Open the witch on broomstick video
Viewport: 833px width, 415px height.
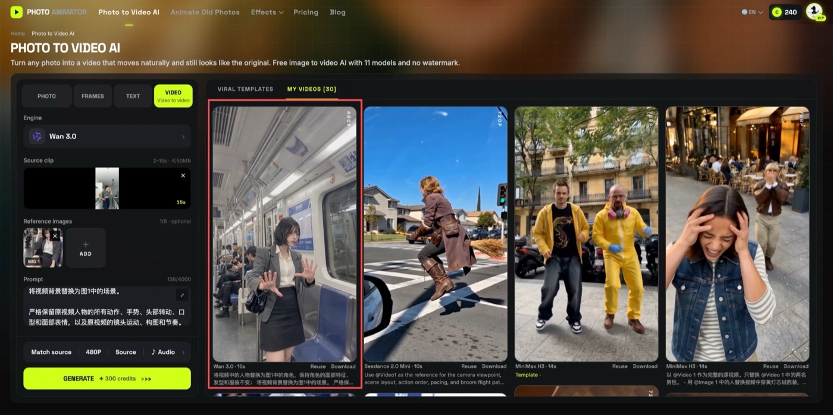436,234
